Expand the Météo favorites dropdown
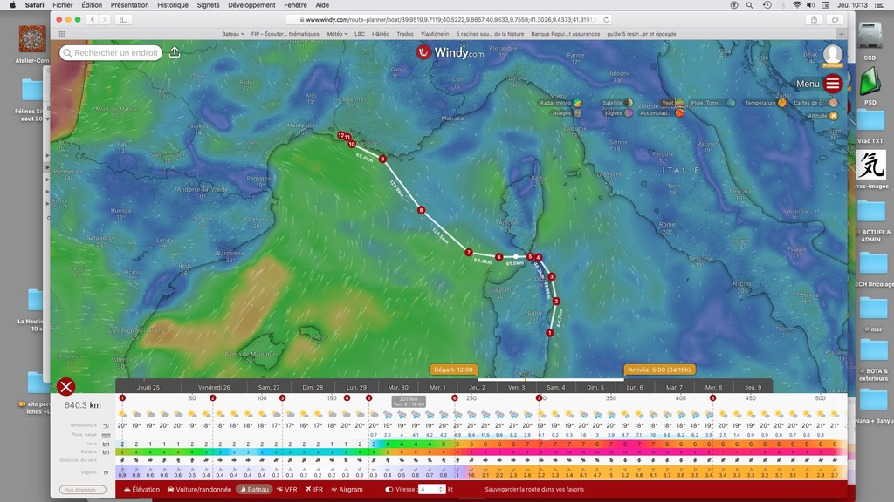Screen dimensions: 894x502 tap(337, 34)
